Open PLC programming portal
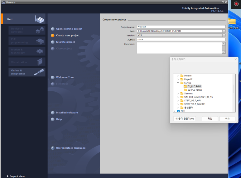241x178 pixels. (27, 41)
